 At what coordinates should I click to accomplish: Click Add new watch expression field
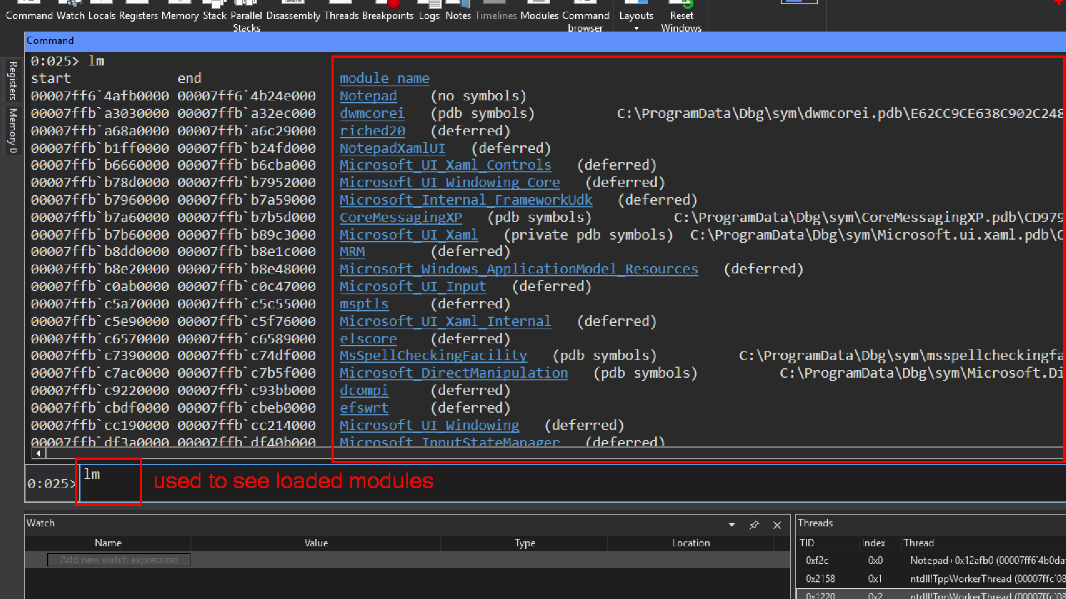[x=119, y=560]
